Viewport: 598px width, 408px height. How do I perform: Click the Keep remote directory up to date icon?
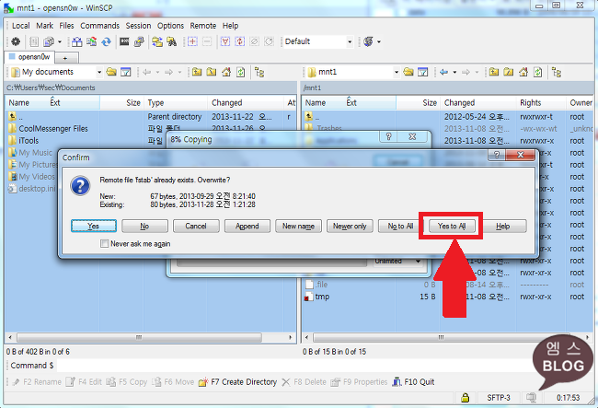pyautogui.click(x=106, y=41)
